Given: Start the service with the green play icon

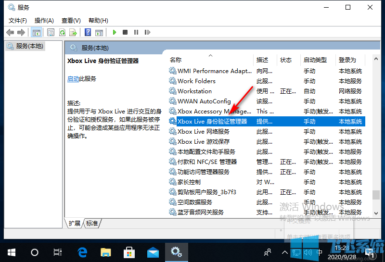Looking at the screenshot, I should 114,32.
